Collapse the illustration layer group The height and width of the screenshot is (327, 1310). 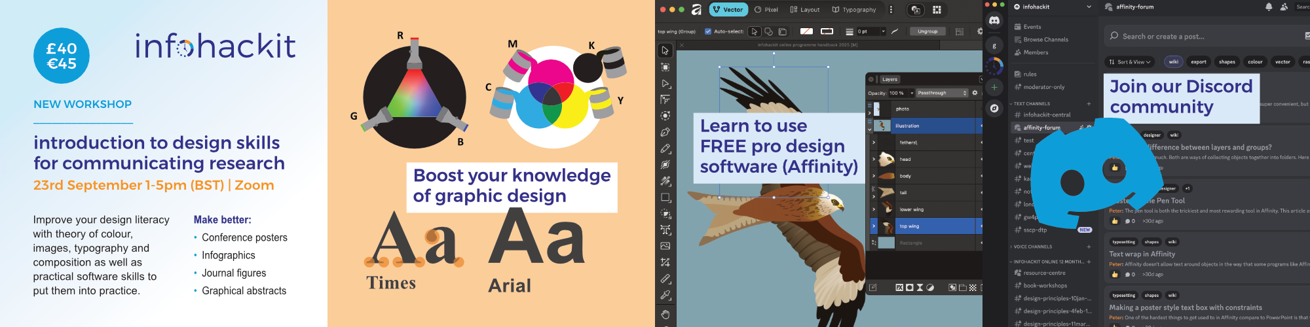click(870, 130)
